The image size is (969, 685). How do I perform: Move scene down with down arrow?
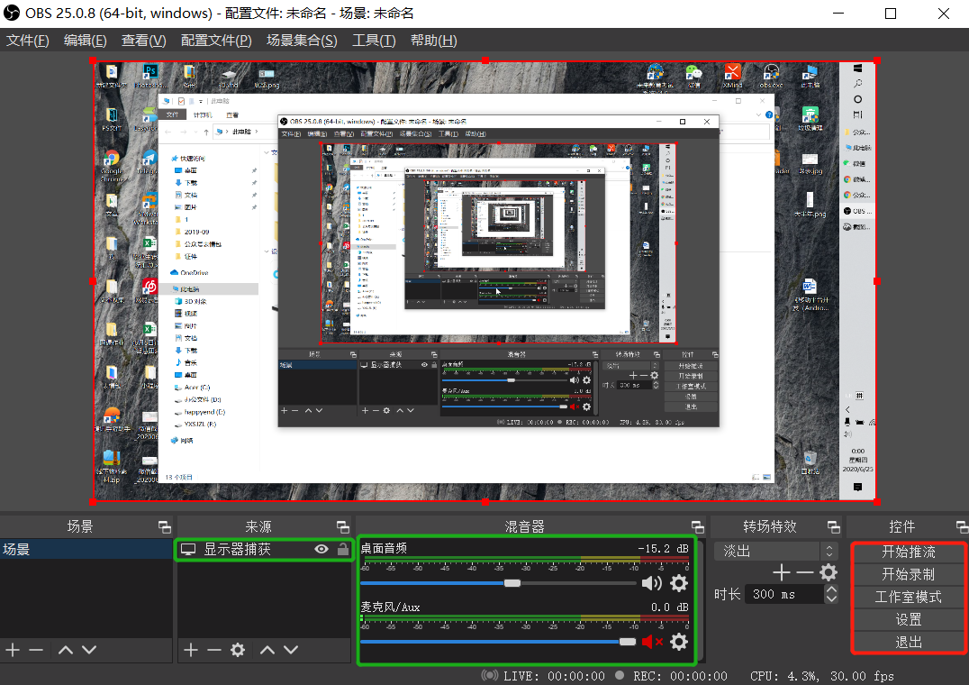[x=89, y=650]
